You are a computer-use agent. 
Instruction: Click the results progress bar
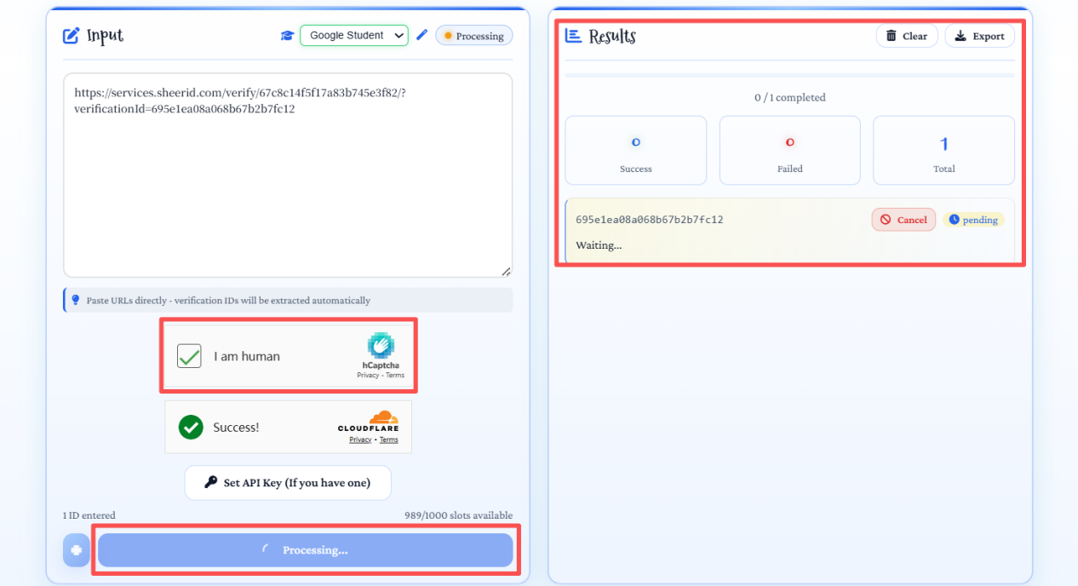pos(790,76)
